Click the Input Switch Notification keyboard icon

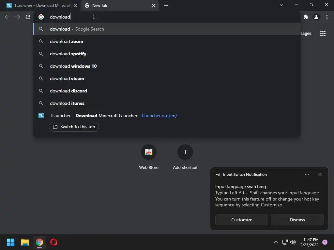pos(218,174)
